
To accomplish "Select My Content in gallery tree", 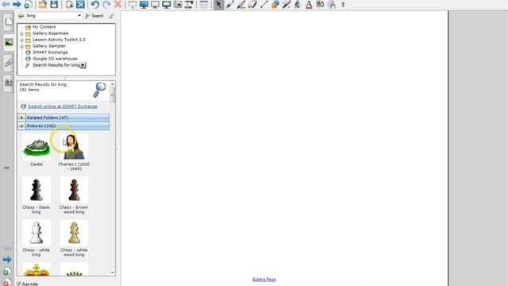I will coord(44,27).
